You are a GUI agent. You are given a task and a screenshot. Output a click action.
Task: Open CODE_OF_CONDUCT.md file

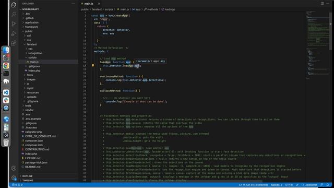40,136
